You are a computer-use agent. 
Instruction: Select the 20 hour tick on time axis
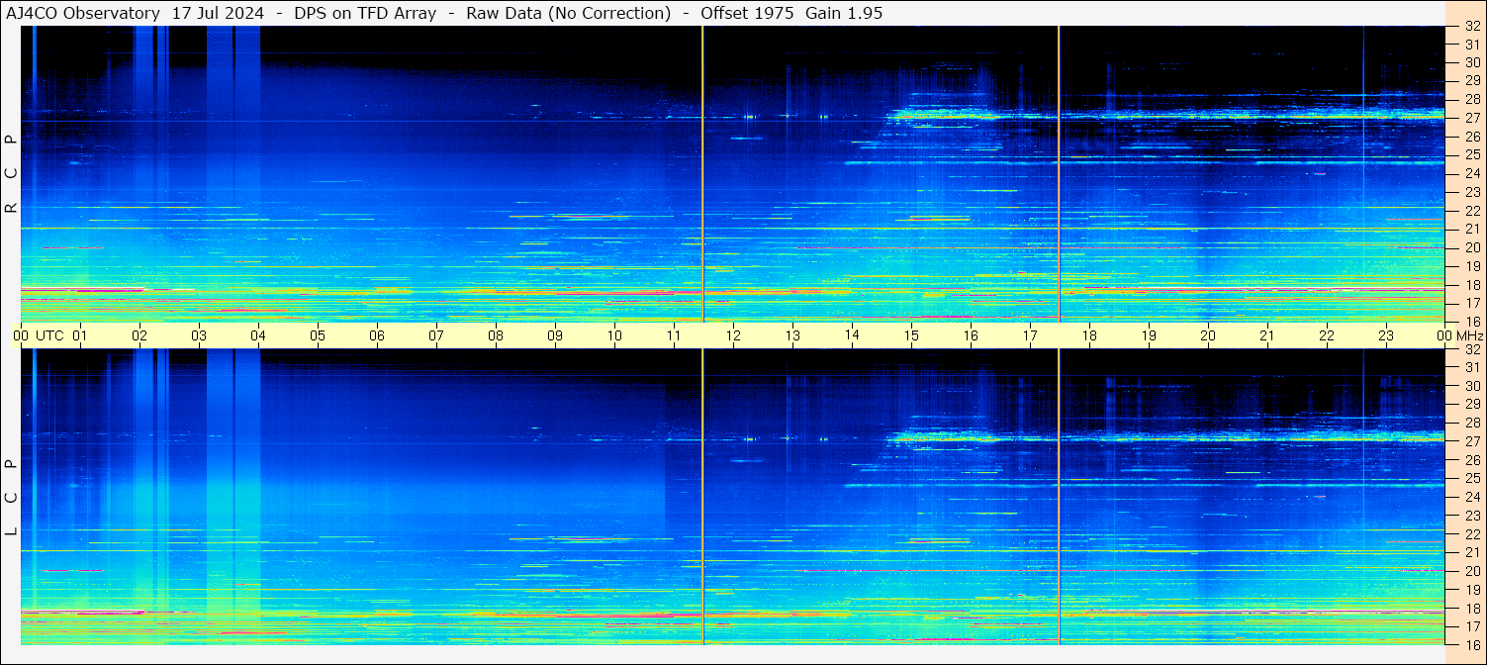pos(1208,335)
